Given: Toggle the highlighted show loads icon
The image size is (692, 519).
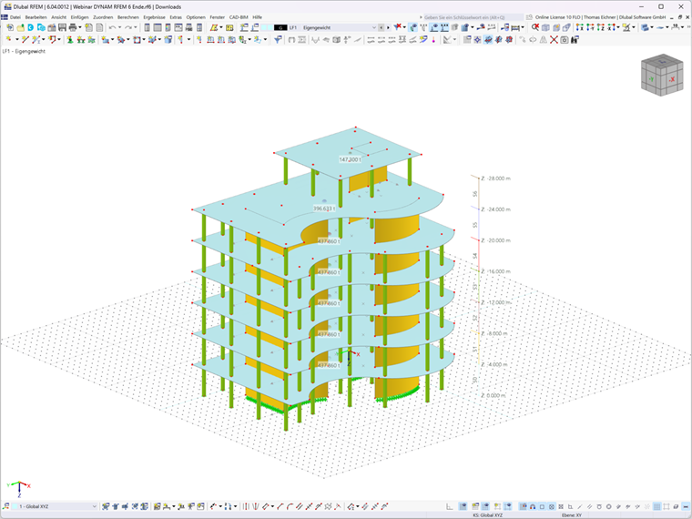Looking at the screenshot, I should point(434,27).
